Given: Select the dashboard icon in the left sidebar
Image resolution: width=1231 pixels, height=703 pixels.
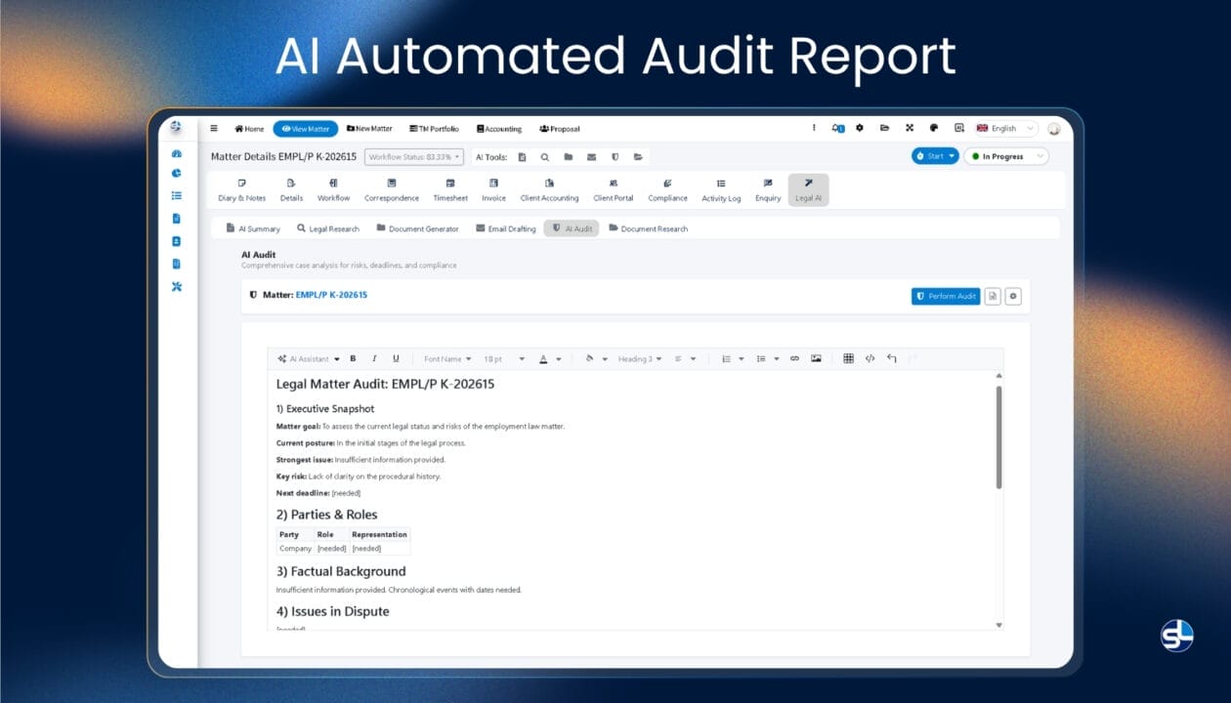Looking at the screenshot, I should 177,153.
